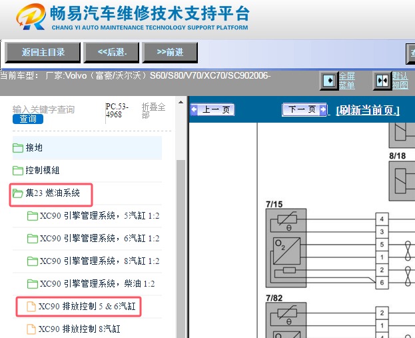Click folder icon of the 柴油 1:2 entry

(x=32, y=284)
